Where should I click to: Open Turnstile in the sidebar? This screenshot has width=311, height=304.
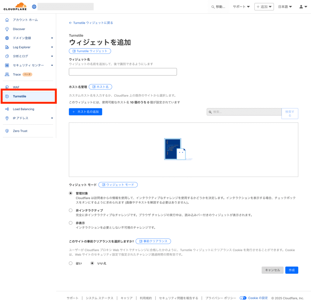tap(29, 96)
